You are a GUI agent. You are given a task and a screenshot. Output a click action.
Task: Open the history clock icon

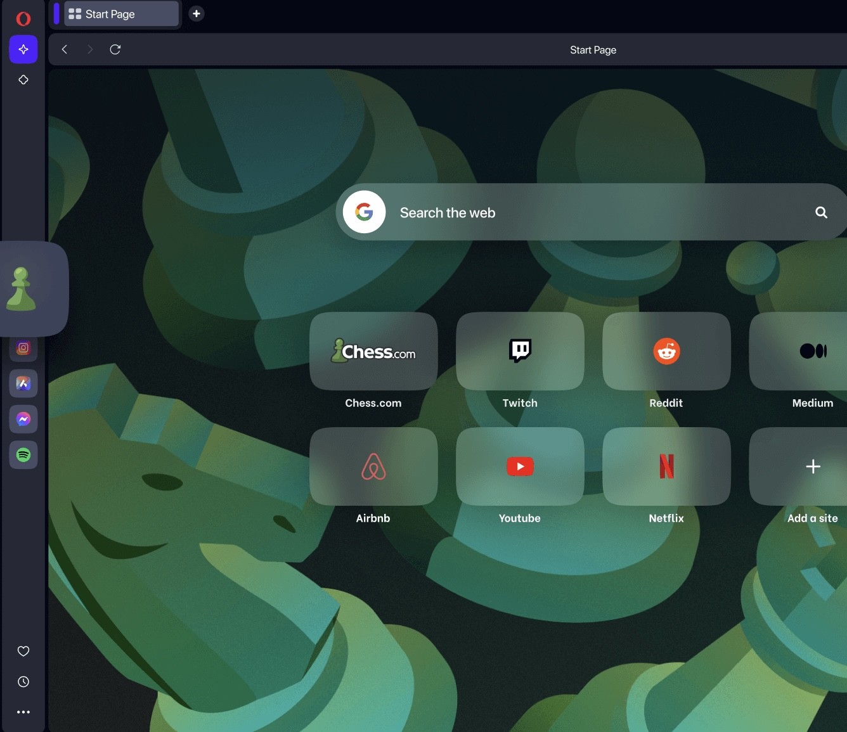(x=23, y=682)
